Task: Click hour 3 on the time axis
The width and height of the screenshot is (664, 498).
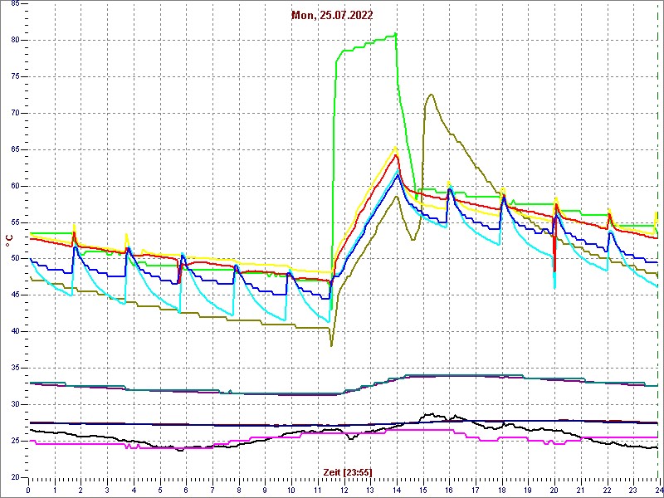Action: 107,490
